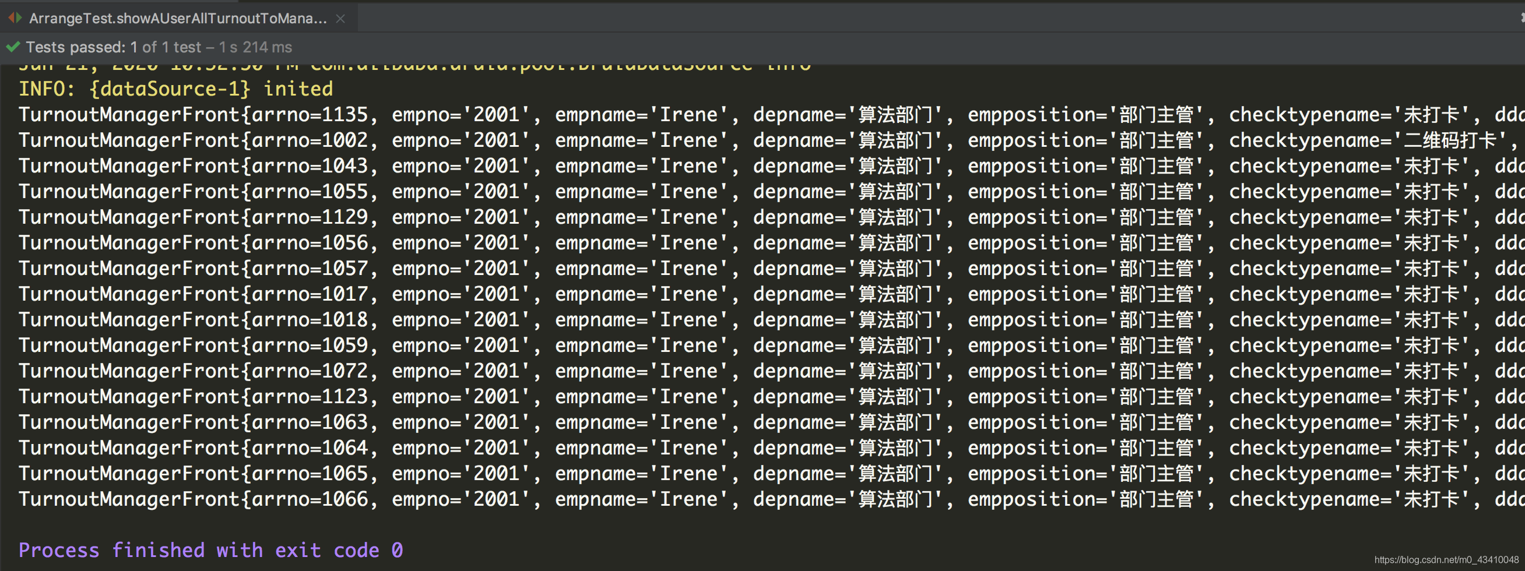Click the output line with arrno=1057
1525x571 pixels.
coord(771,268)
